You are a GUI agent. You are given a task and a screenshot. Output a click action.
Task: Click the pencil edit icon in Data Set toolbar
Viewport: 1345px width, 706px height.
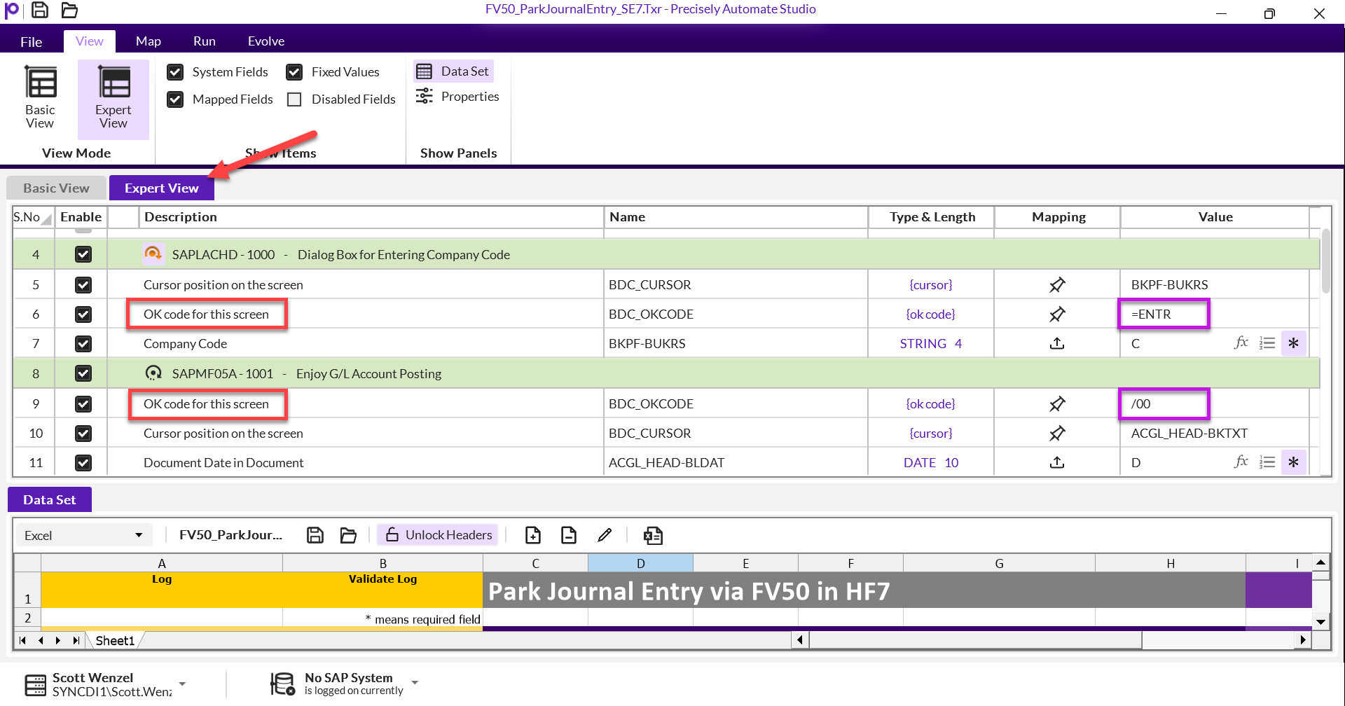click(x=604, y=535)
